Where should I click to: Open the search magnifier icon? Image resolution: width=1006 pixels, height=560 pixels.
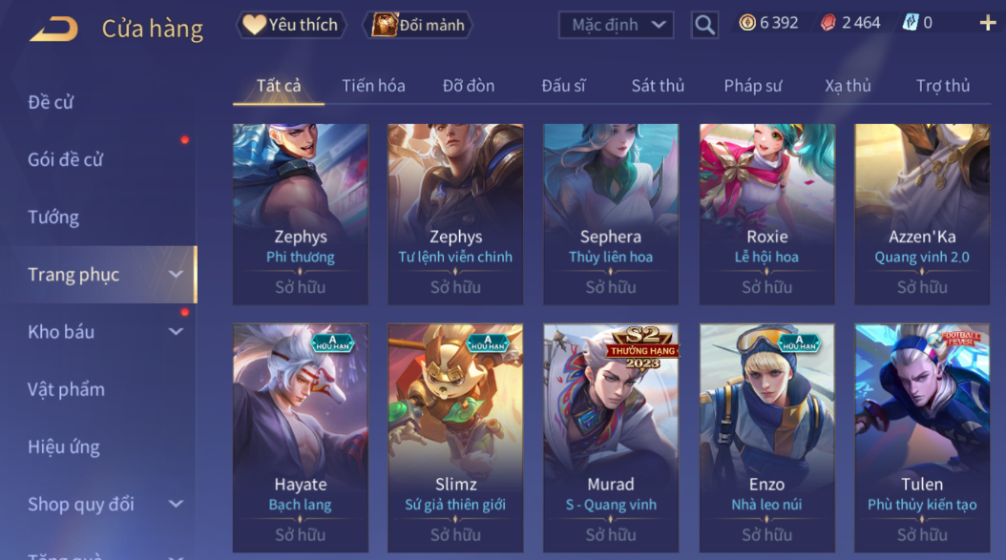704,25
